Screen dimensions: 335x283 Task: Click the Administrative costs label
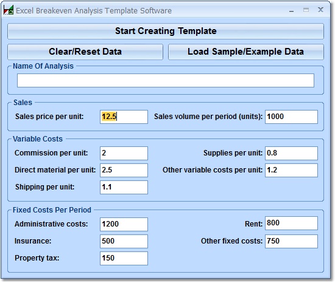point(51,224)
